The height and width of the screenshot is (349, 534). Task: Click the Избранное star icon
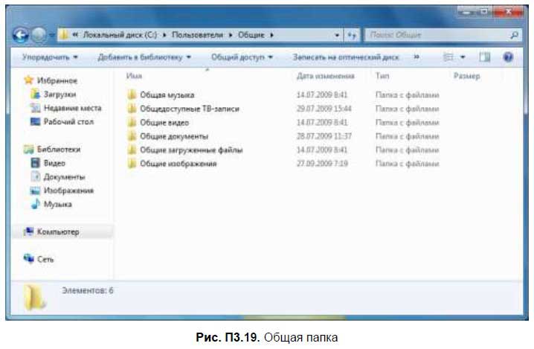(x=29, y=80)
